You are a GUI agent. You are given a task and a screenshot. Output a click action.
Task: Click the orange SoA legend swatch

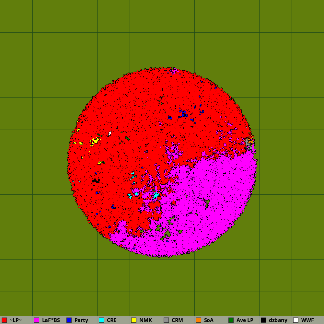point(199,320)
